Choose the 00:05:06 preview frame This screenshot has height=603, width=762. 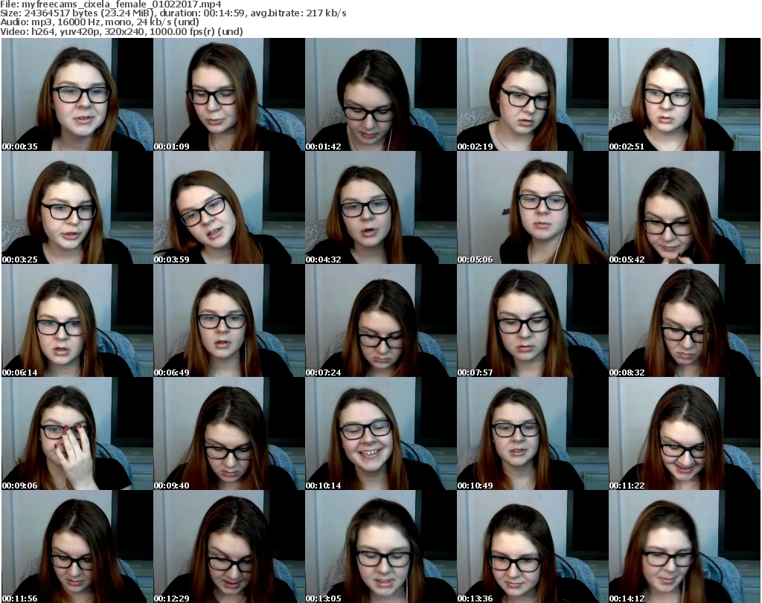coord(532,207)
